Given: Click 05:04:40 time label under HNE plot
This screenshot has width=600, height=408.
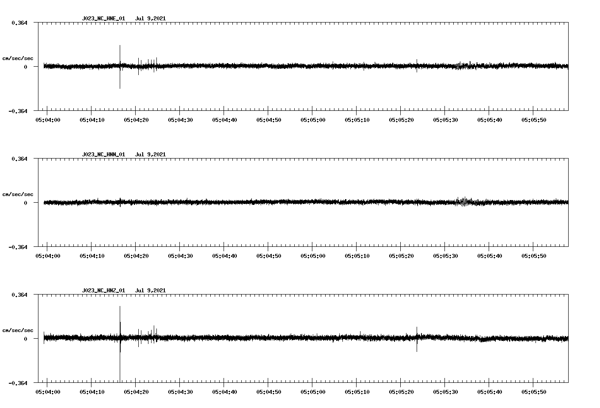Looking at the screenshot, I should click(x=224, y=120).
